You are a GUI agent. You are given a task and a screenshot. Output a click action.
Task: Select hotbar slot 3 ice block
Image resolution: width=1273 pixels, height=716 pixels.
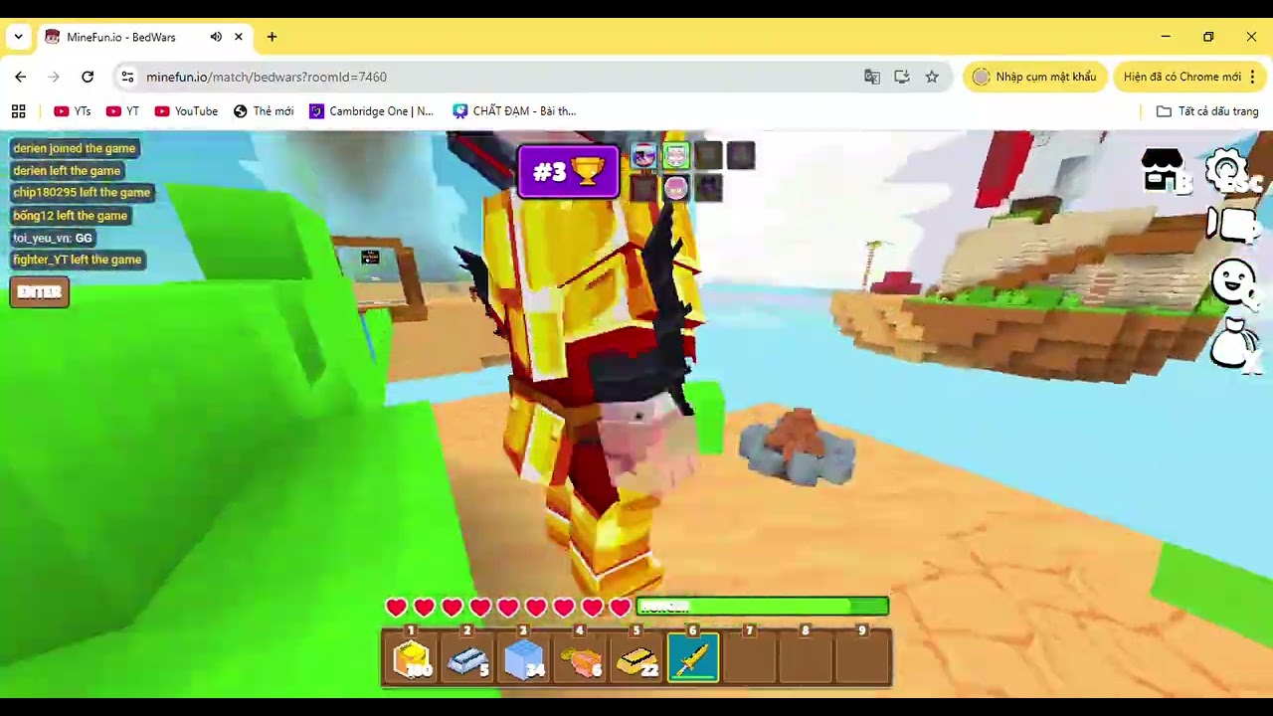(x=524, y=657)
